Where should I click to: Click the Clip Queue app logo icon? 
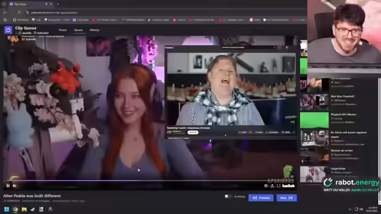(x=8, y=30)
